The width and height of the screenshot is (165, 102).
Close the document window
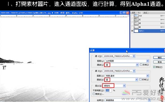point(128,13)
